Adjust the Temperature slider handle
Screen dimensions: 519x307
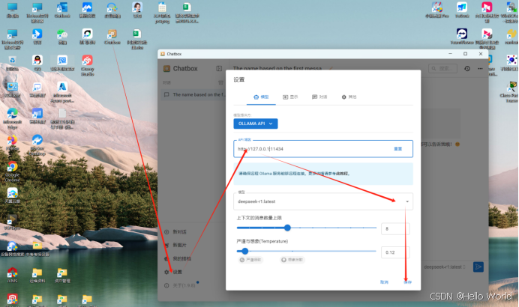coord(245,251)
